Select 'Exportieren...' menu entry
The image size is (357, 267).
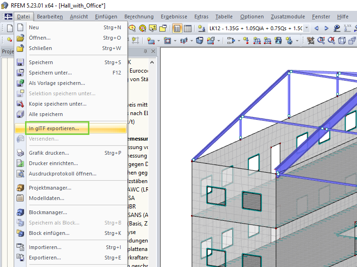click(70, 258)
